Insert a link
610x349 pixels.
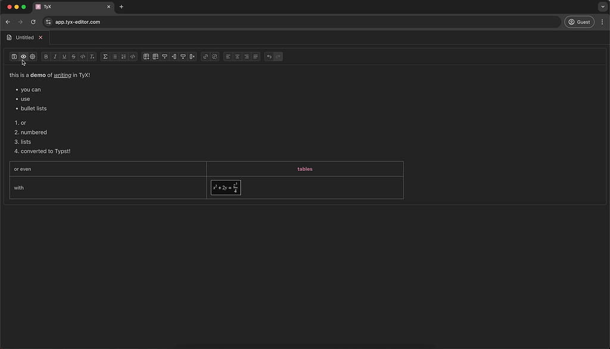206,57
